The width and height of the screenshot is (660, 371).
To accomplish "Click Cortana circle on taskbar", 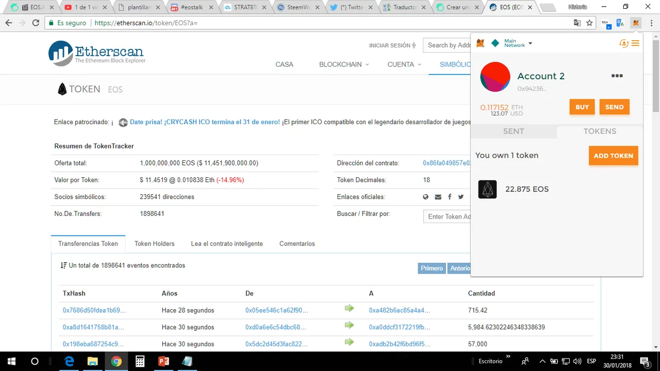I will (35, 361).
